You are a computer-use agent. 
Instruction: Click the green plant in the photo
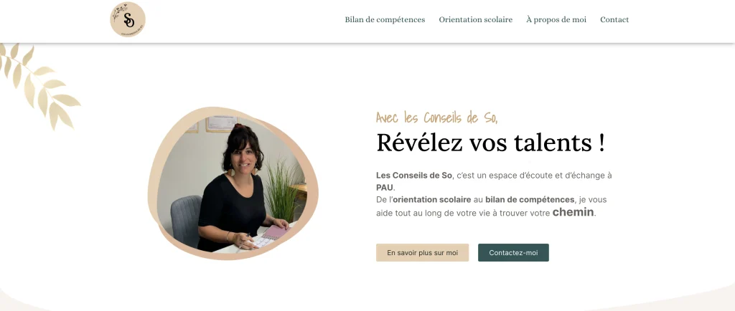(x=281, y=191)
